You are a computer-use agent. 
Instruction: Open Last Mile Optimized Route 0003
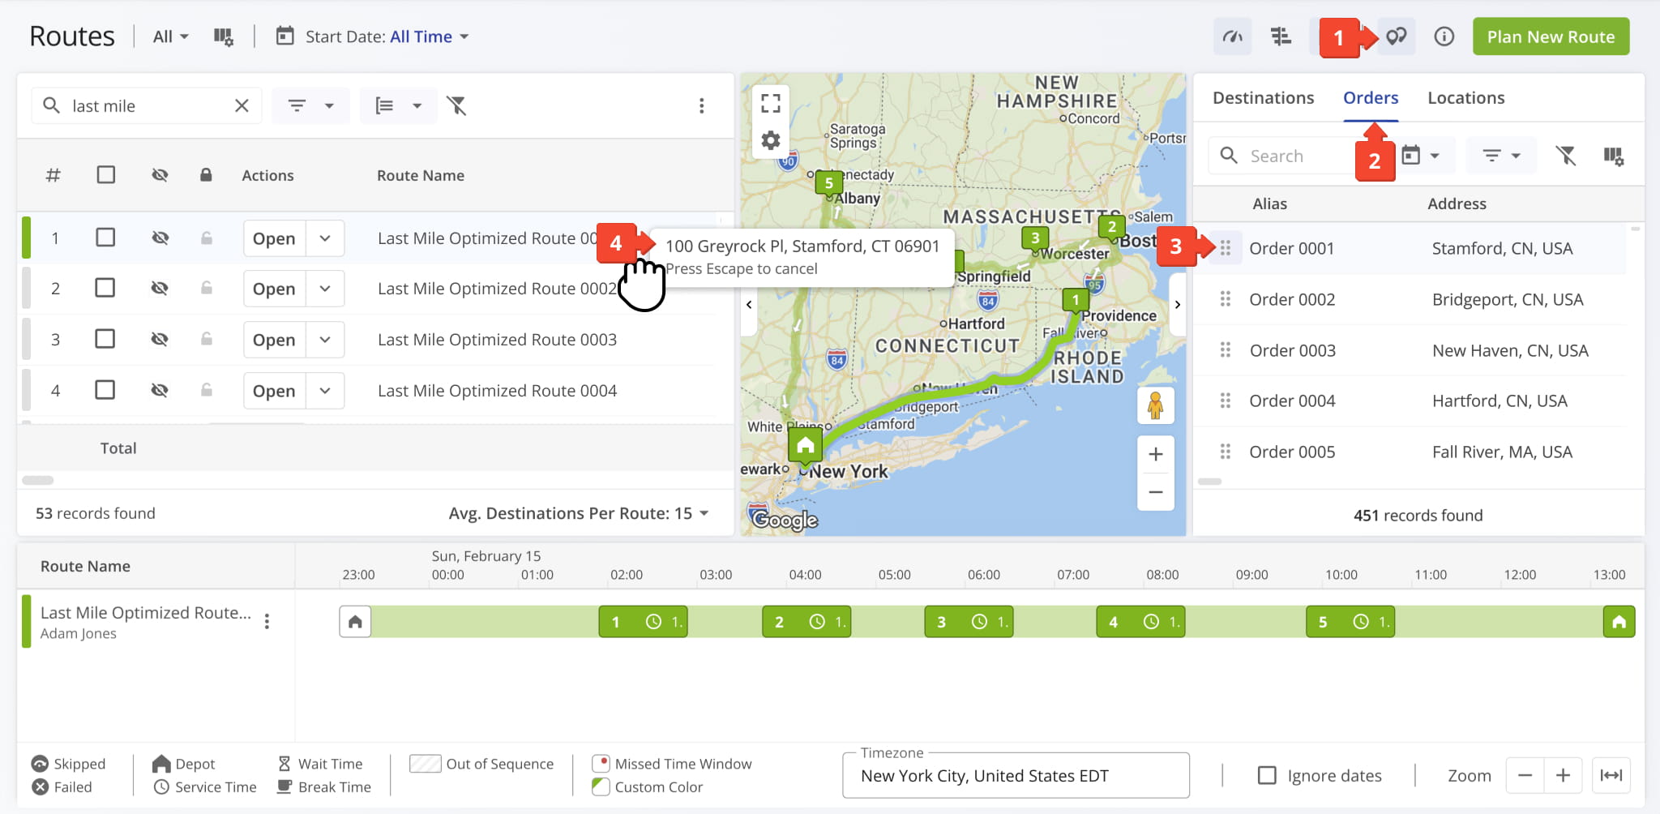coord(274,340)
